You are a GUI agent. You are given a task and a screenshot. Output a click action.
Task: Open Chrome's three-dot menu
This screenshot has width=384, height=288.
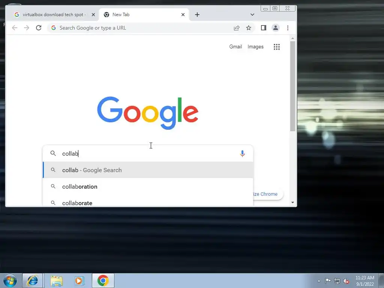(288, 28)
